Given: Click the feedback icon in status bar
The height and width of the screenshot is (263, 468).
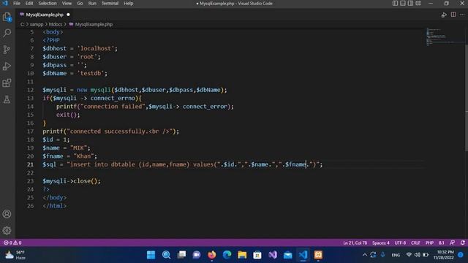Looking at the screenshot, I should pyautogui.click(x=453, y=243).
